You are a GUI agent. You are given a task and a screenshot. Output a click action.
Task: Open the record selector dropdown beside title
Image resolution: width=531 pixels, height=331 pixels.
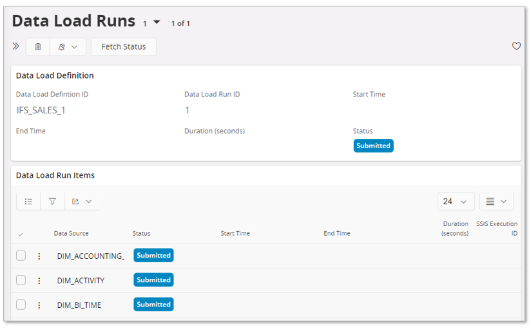[x=157, y=23]
